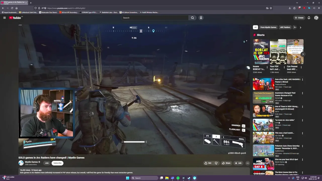Go to the YouTube home logo
This screenshot has height=181, width=322.
coord(16,18)
